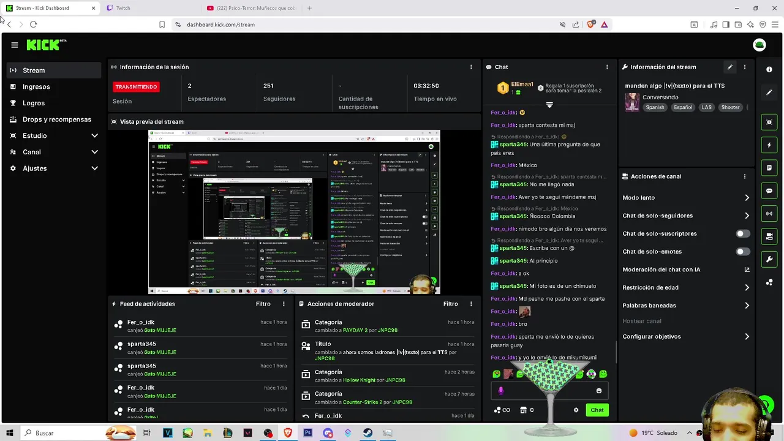The height and width of the screenshot is (441, 784).
Task: Enable Chat de solo-suscriptores toggle
Action: point(742,233)
